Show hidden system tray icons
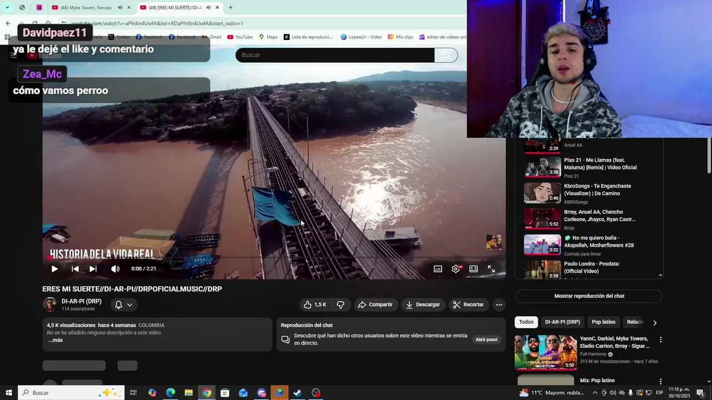This screenshot has height=400, width=712. (x=595, y=393)
